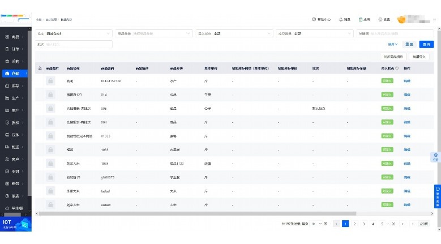
Task: Click the 库存 inventory icon in the sidebar
Action: (x=7, y=85)
